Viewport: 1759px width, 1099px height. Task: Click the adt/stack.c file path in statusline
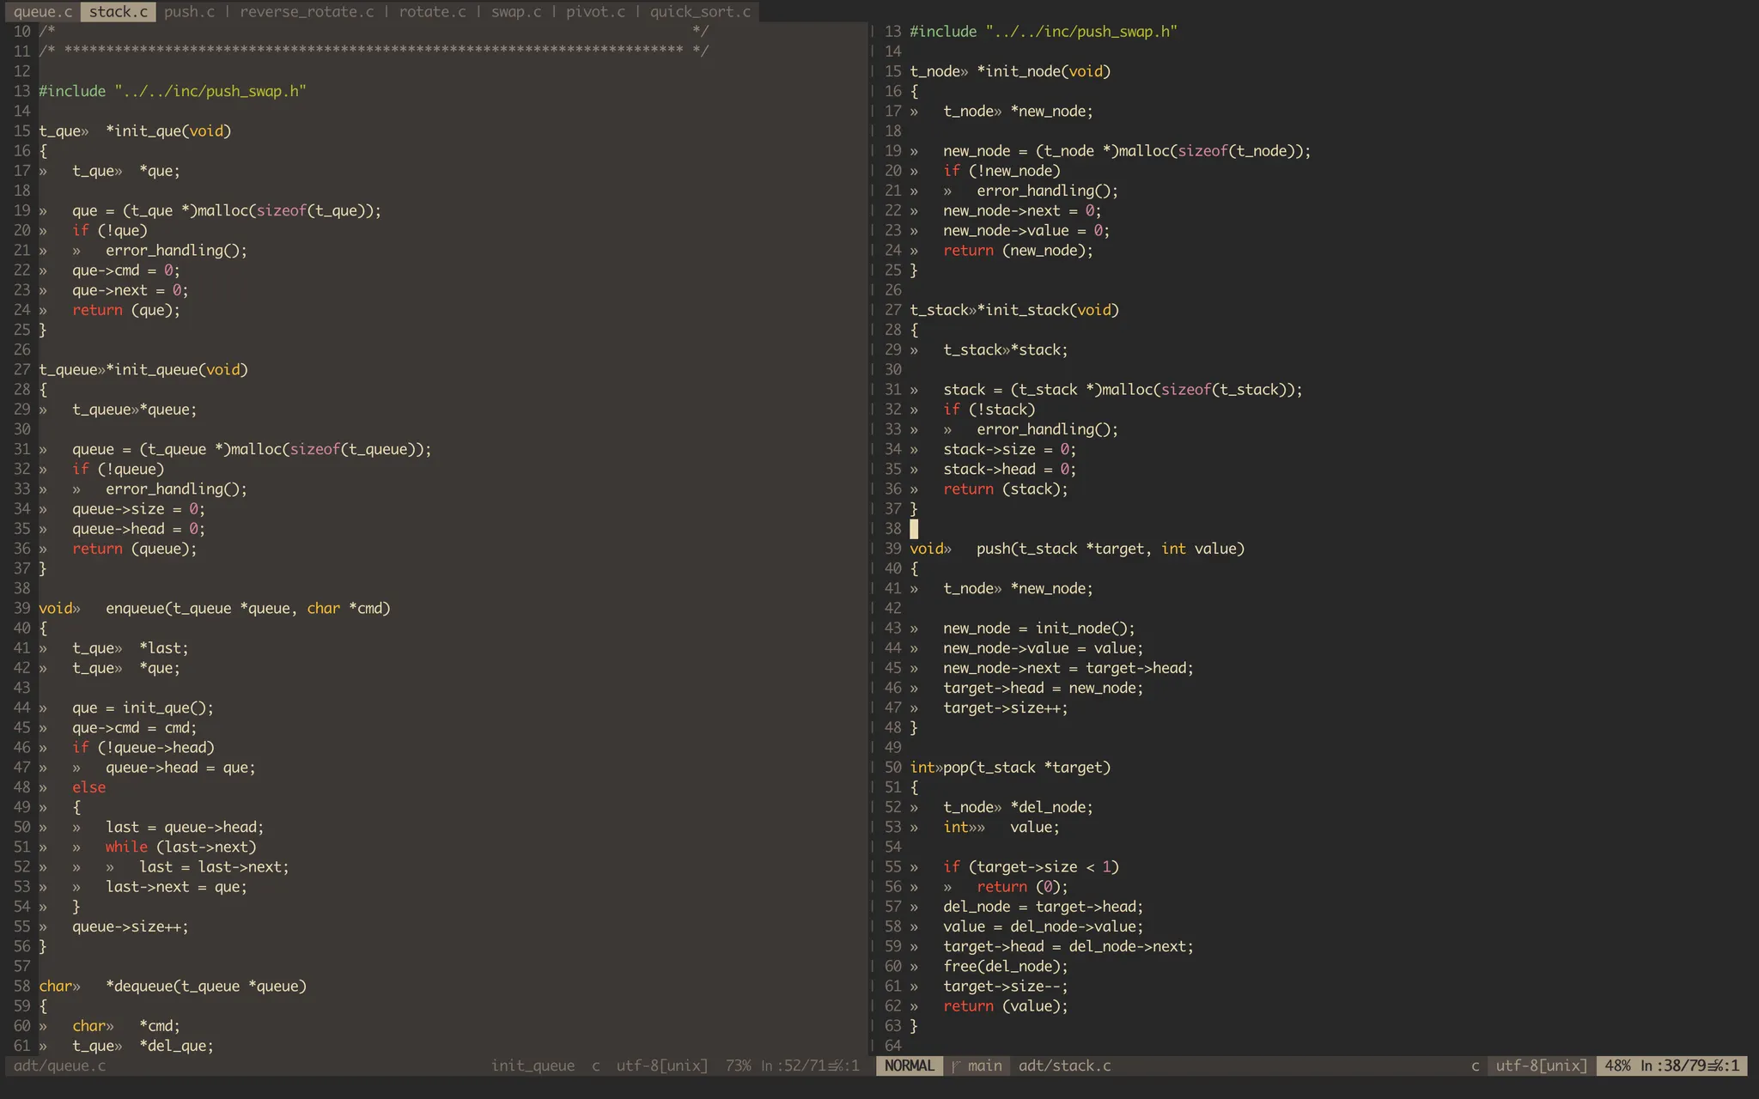[1064, 1066]
